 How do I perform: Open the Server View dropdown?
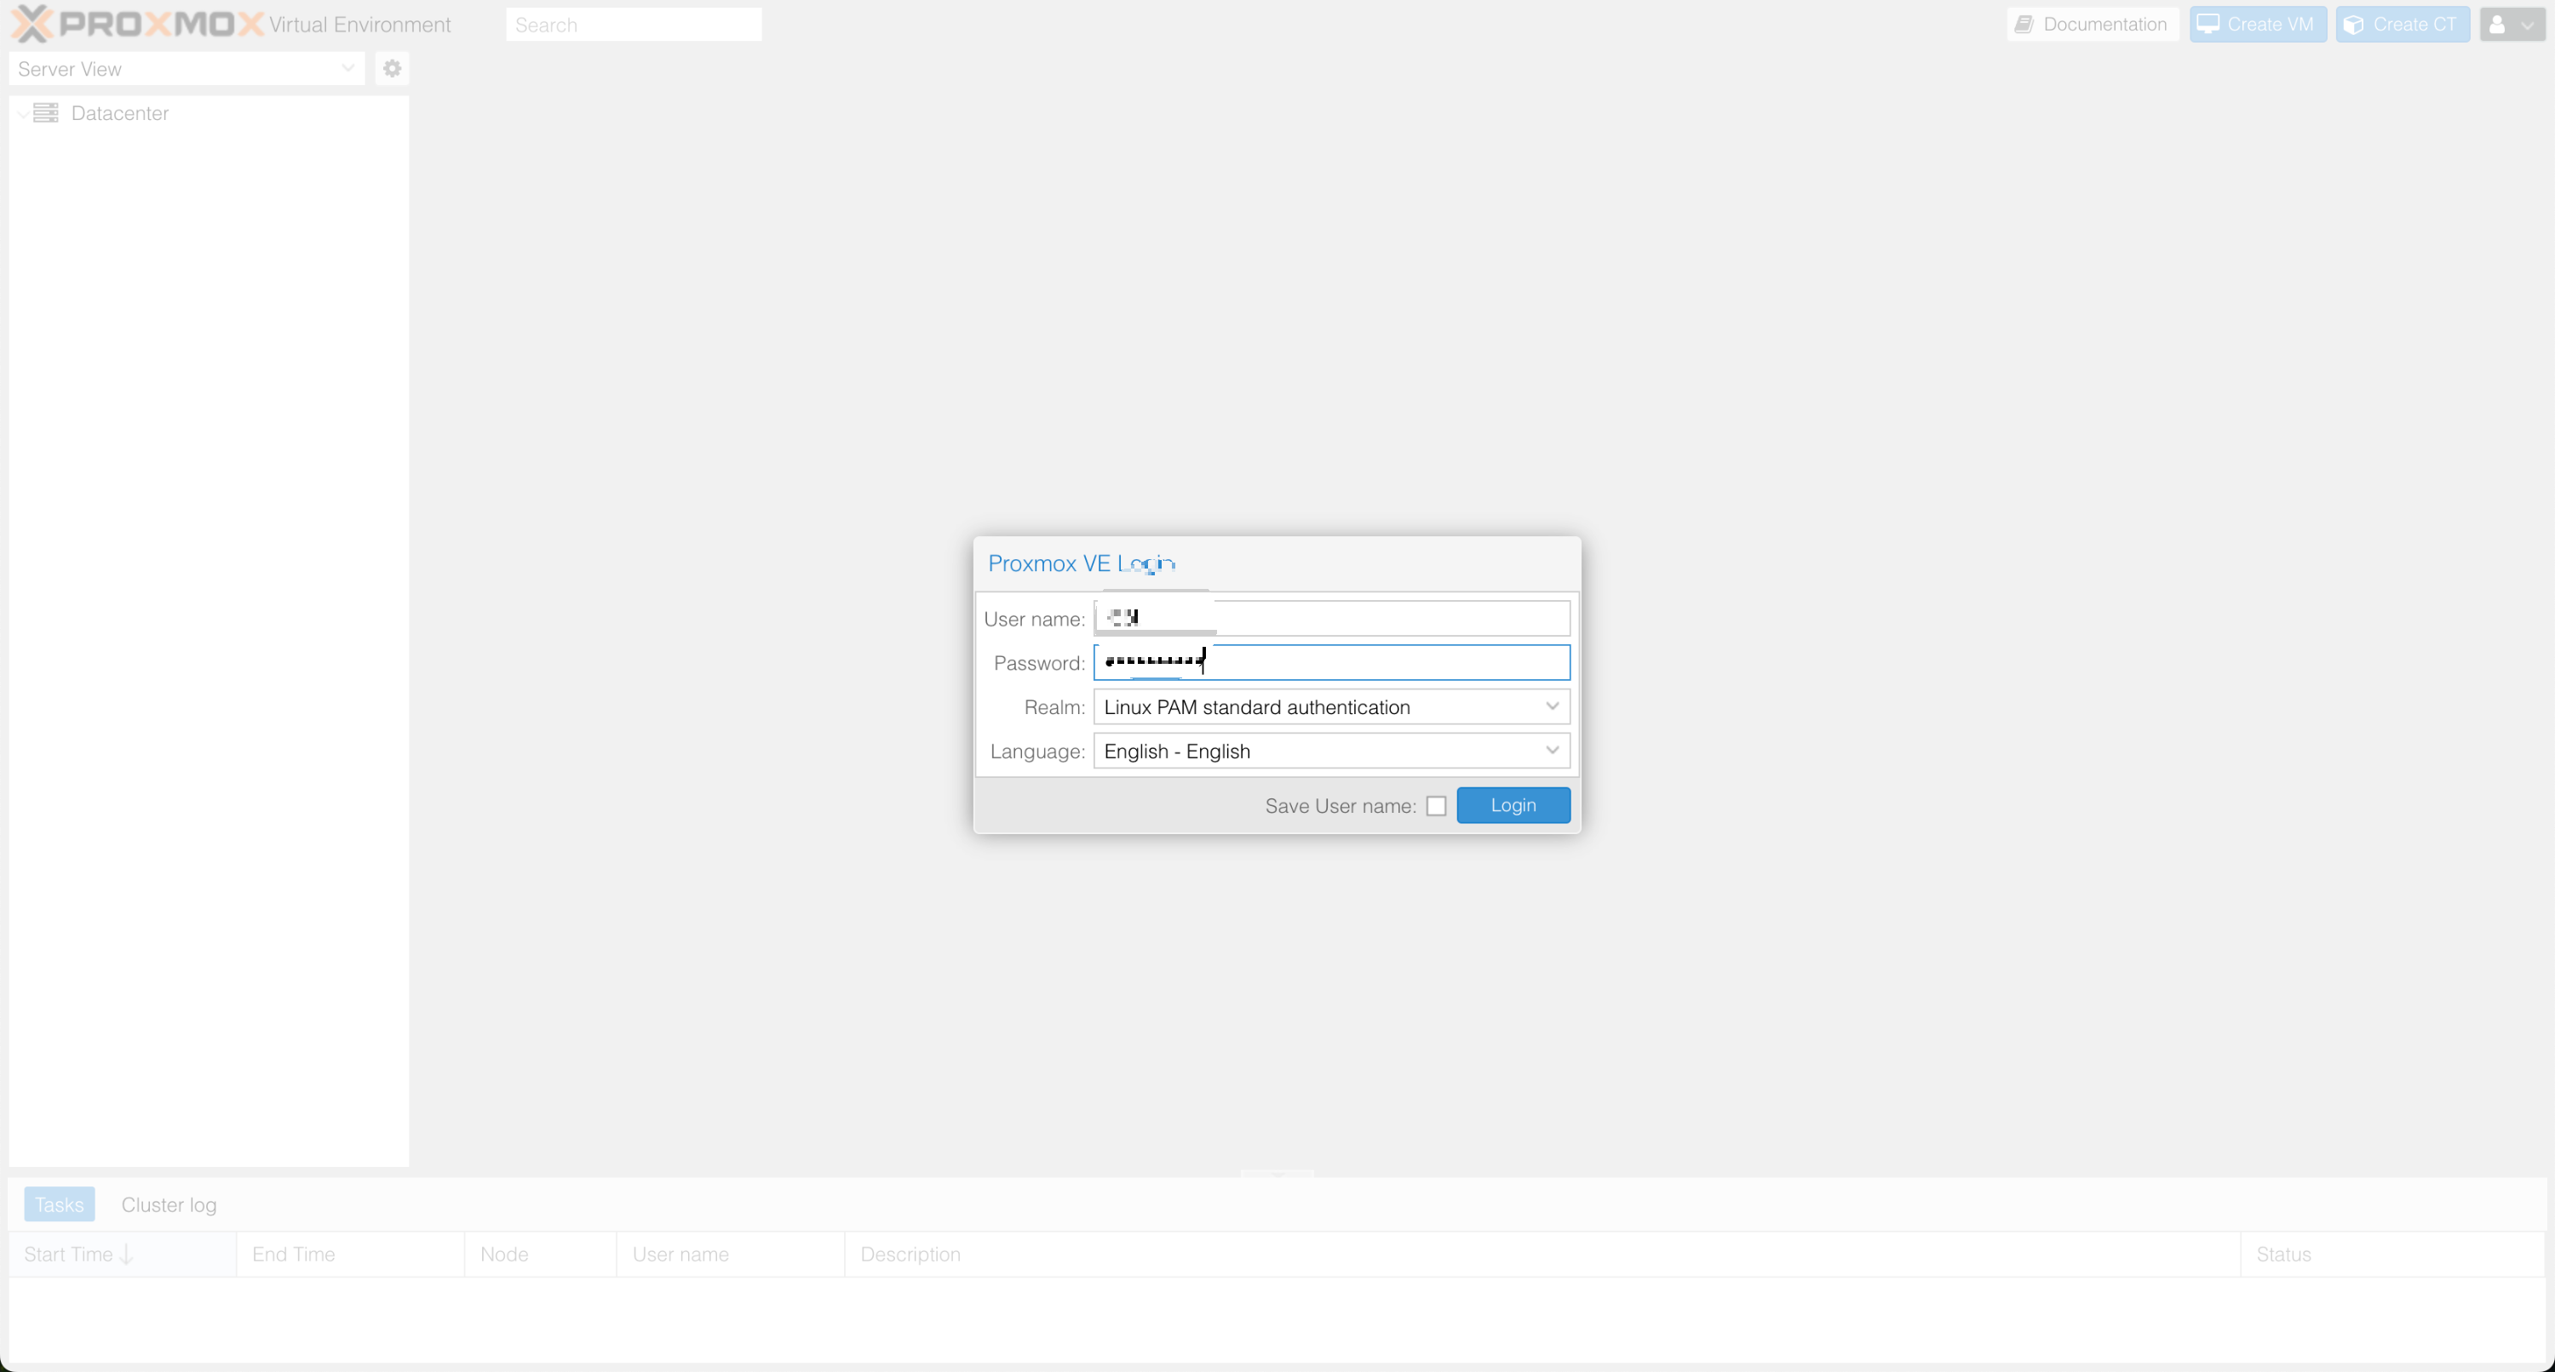point(187,68)
